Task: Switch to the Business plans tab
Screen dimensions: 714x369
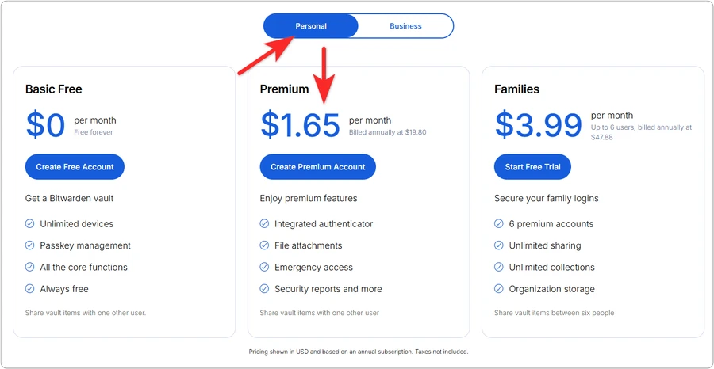Action: [405, 26]
